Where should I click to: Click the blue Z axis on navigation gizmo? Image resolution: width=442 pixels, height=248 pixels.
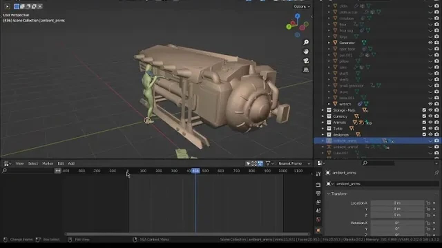pos(297,16)
